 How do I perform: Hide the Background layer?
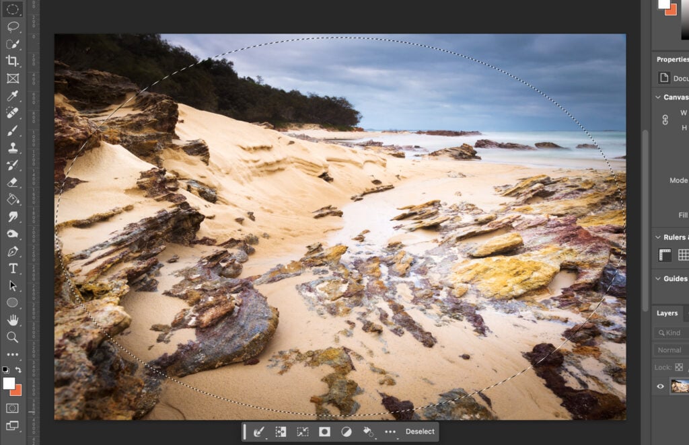(661, 386)
